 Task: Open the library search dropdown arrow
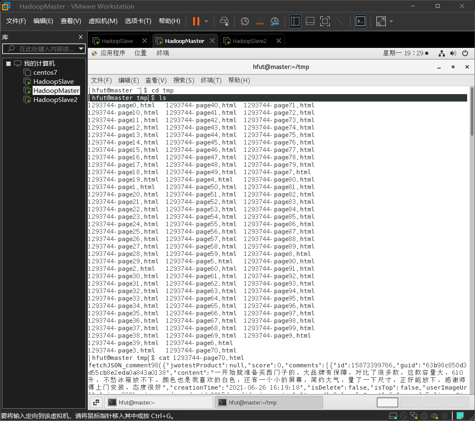81,49
